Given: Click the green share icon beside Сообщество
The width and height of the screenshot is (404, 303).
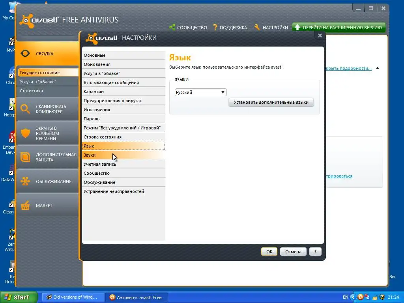Looking at the screenshot, I should coord(172,27).
